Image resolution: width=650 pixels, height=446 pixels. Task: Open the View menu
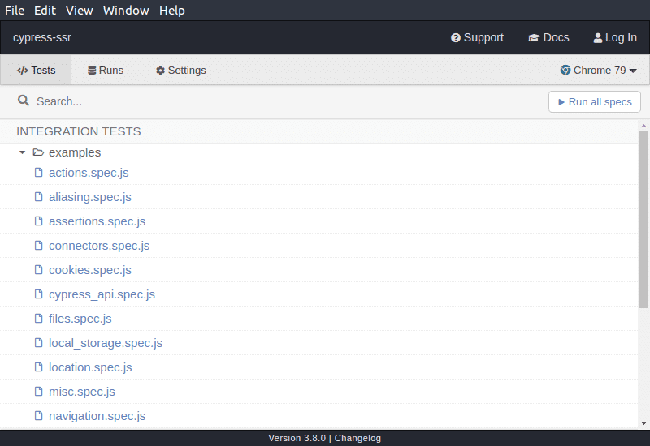point(79,11)
